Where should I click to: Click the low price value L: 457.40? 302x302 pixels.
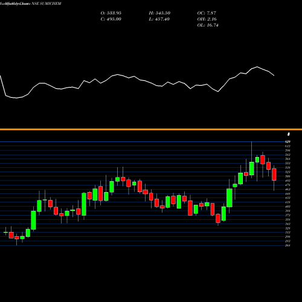click(159, 19)
